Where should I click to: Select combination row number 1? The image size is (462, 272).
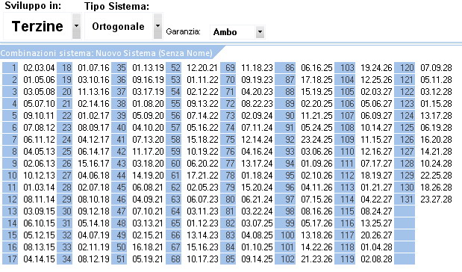click(x=10, y=67)
